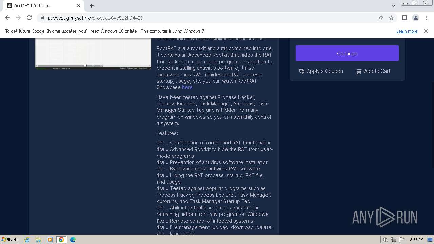This screenshot has height=244, width=434.
Task: Dismiss the Chrome update notification bar
Action: point(426,31)
